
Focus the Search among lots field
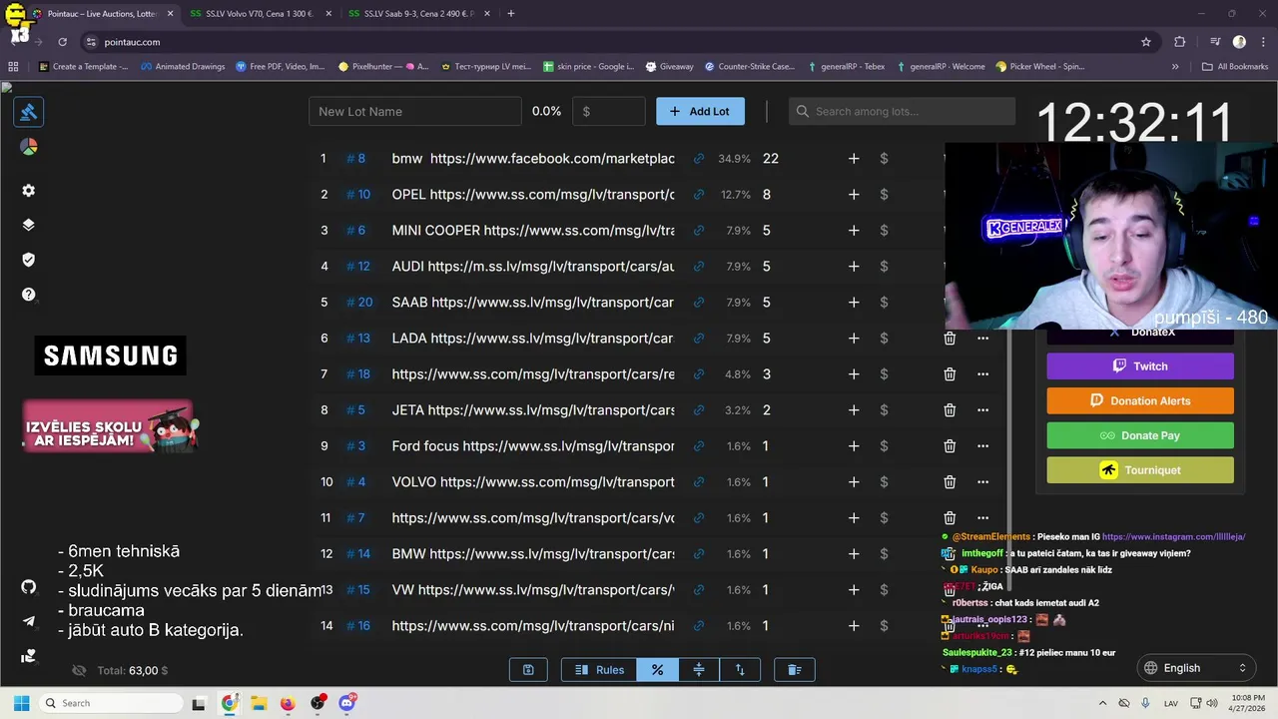pyautogui.click(x=902, y=111)
